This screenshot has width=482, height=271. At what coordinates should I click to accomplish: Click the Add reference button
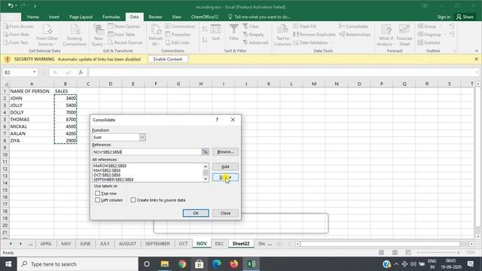(x=225, y=166)
